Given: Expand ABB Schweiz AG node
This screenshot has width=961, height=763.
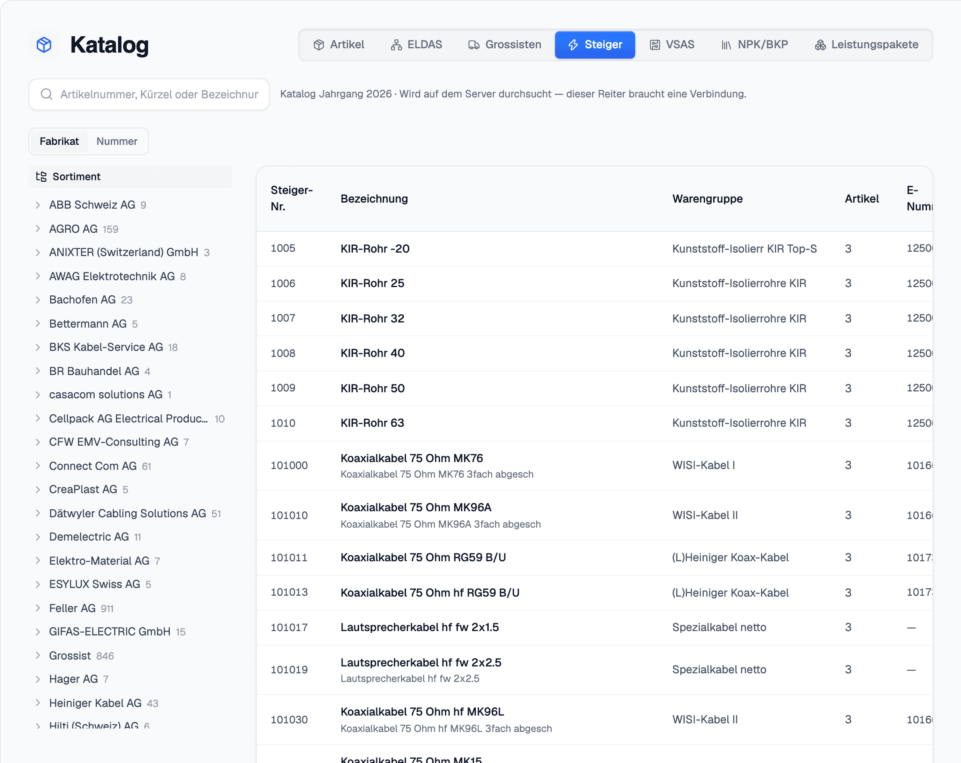Looking at the screenshot, I should click(x=38, y=205).
